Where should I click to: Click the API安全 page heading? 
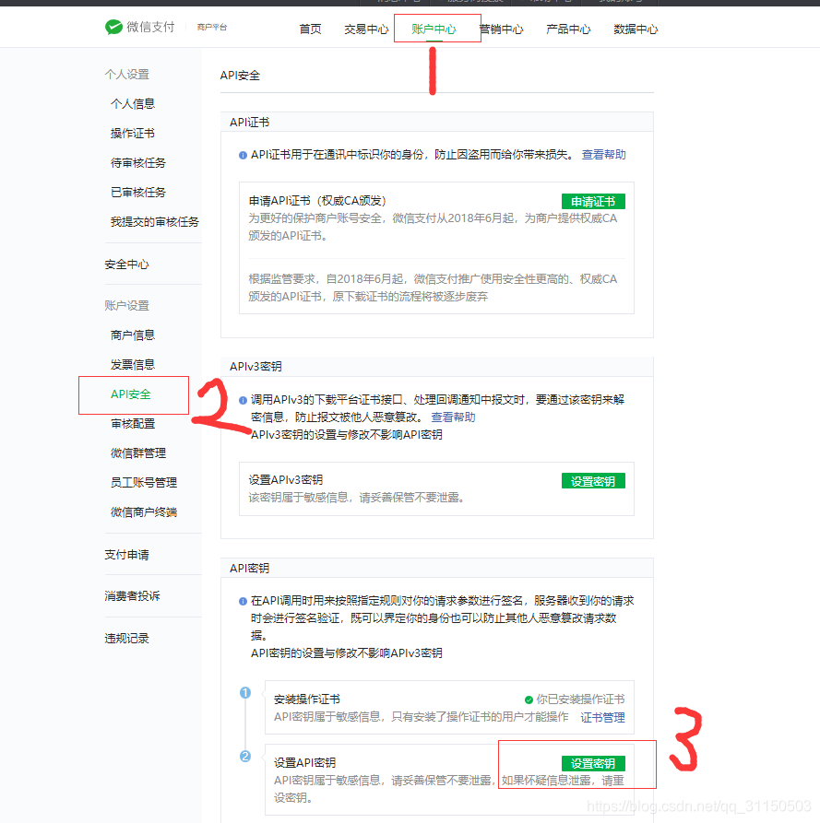coord(240,75)
